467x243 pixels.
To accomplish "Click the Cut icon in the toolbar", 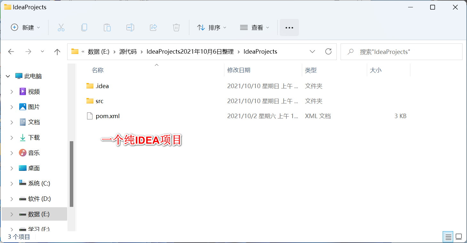I will 61,27.
